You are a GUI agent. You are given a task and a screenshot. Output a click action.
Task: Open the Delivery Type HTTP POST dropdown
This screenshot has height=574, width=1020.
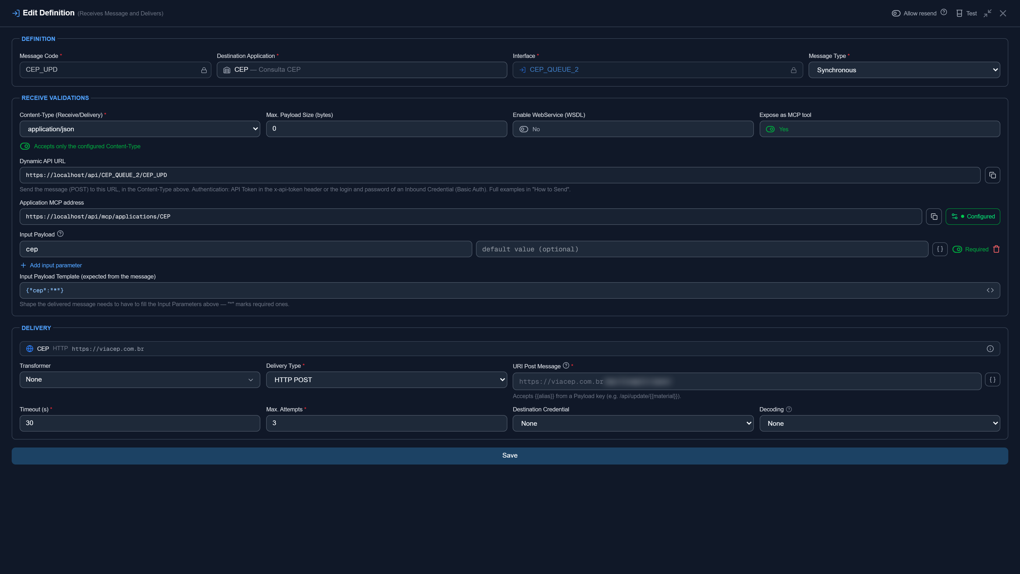click(386, 380)
